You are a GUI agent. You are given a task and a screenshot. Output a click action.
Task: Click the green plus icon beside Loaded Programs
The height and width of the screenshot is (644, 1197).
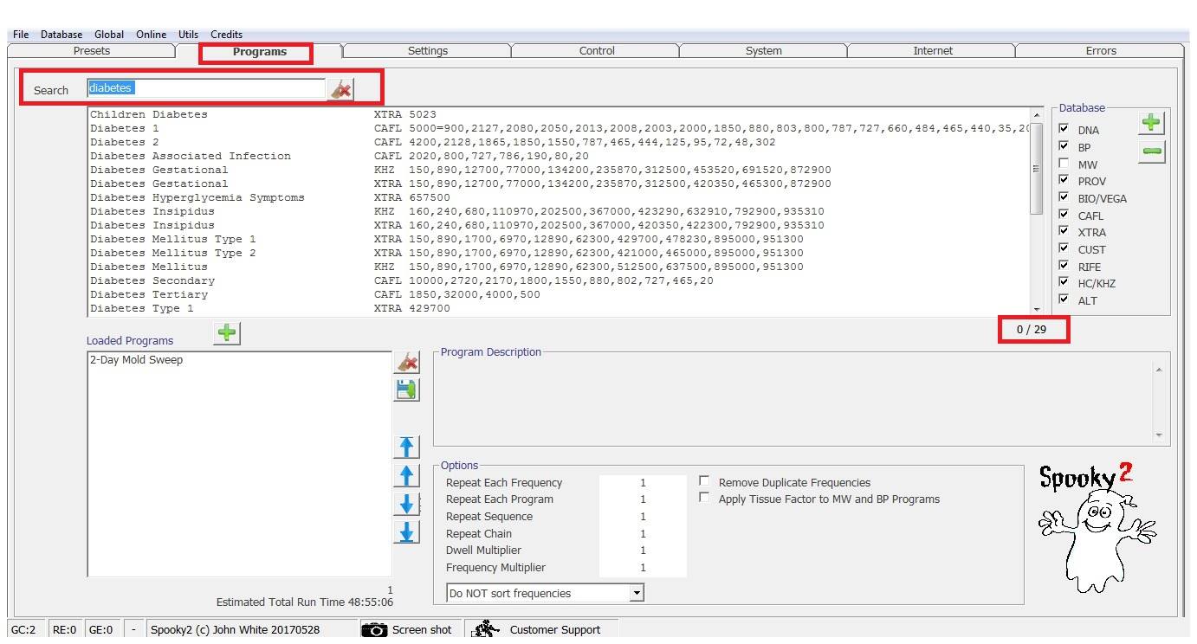point(227,333)
